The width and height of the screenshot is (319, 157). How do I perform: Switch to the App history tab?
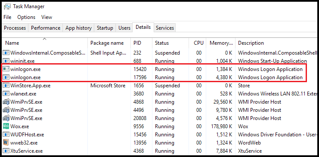coord(78,28)
